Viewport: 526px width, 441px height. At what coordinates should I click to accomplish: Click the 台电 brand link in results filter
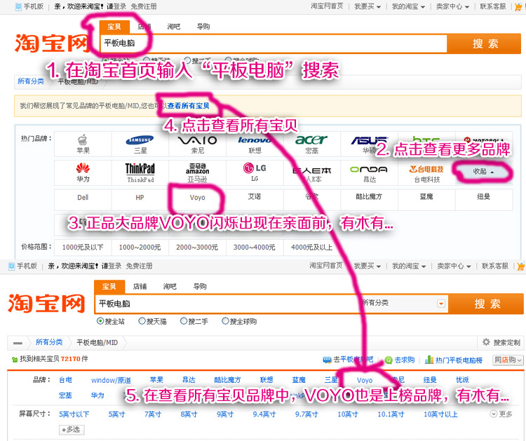click(x=65, y=379)
